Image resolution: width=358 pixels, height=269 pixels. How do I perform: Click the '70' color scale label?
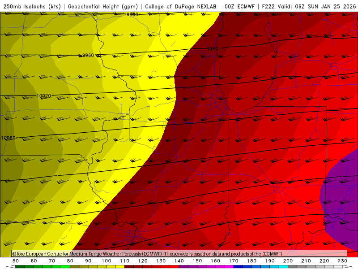point(52,261)
